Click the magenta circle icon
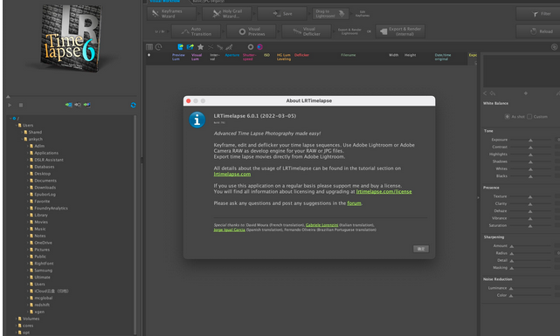 tap(259, 47)
